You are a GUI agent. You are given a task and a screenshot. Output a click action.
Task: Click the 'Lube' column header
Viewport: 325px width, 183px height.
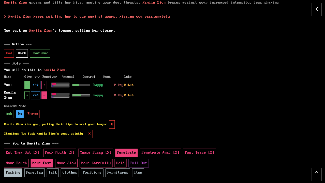click(128, 77)
